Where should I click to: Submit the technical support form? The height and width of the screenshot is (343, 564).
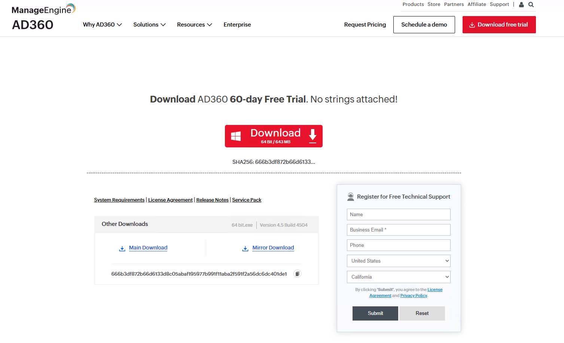pyautogui.click(x=375, y=313)
